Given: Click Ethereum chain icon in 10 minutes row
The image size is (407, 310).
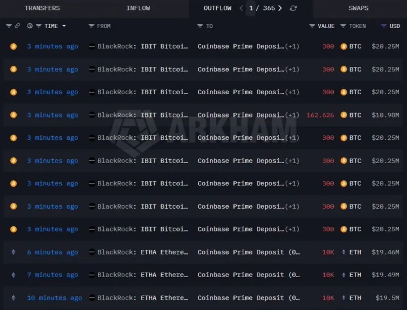Looking at the screenshot, I should [x=13, y=298].
